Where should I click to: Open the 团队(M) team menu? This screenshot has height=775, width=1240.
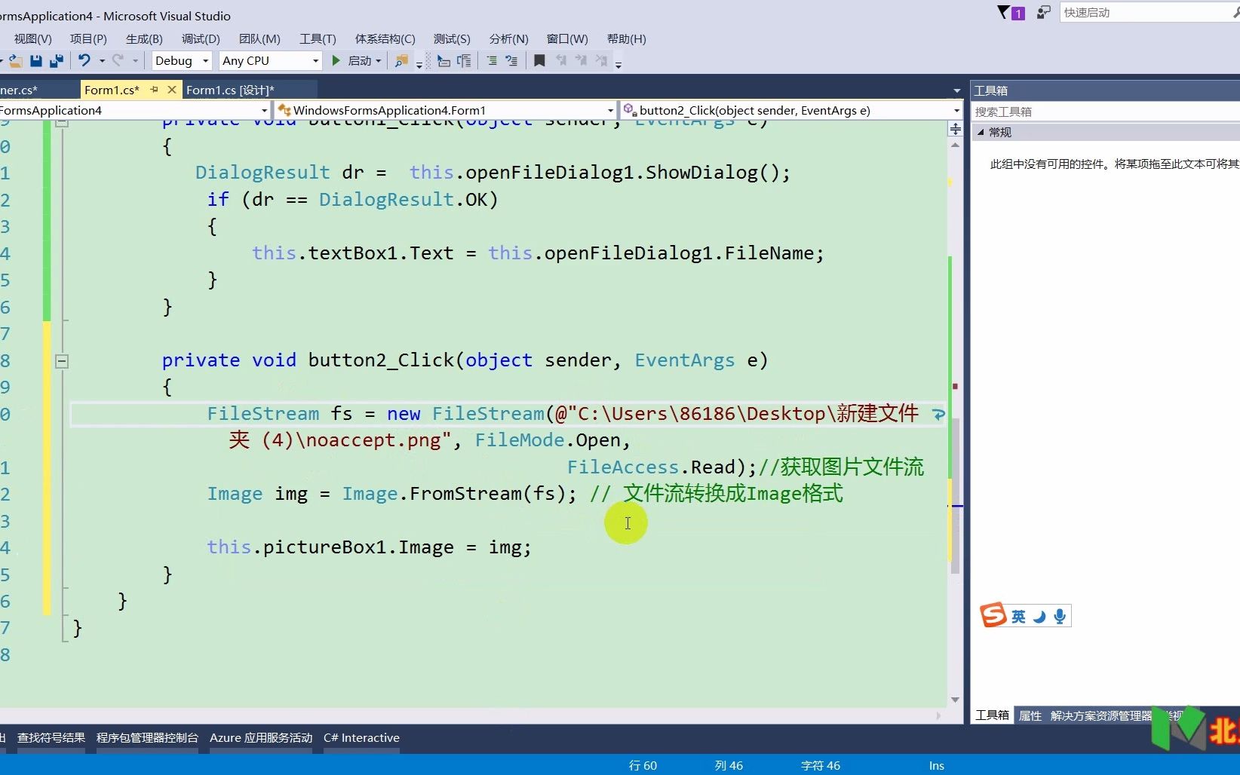259,39
